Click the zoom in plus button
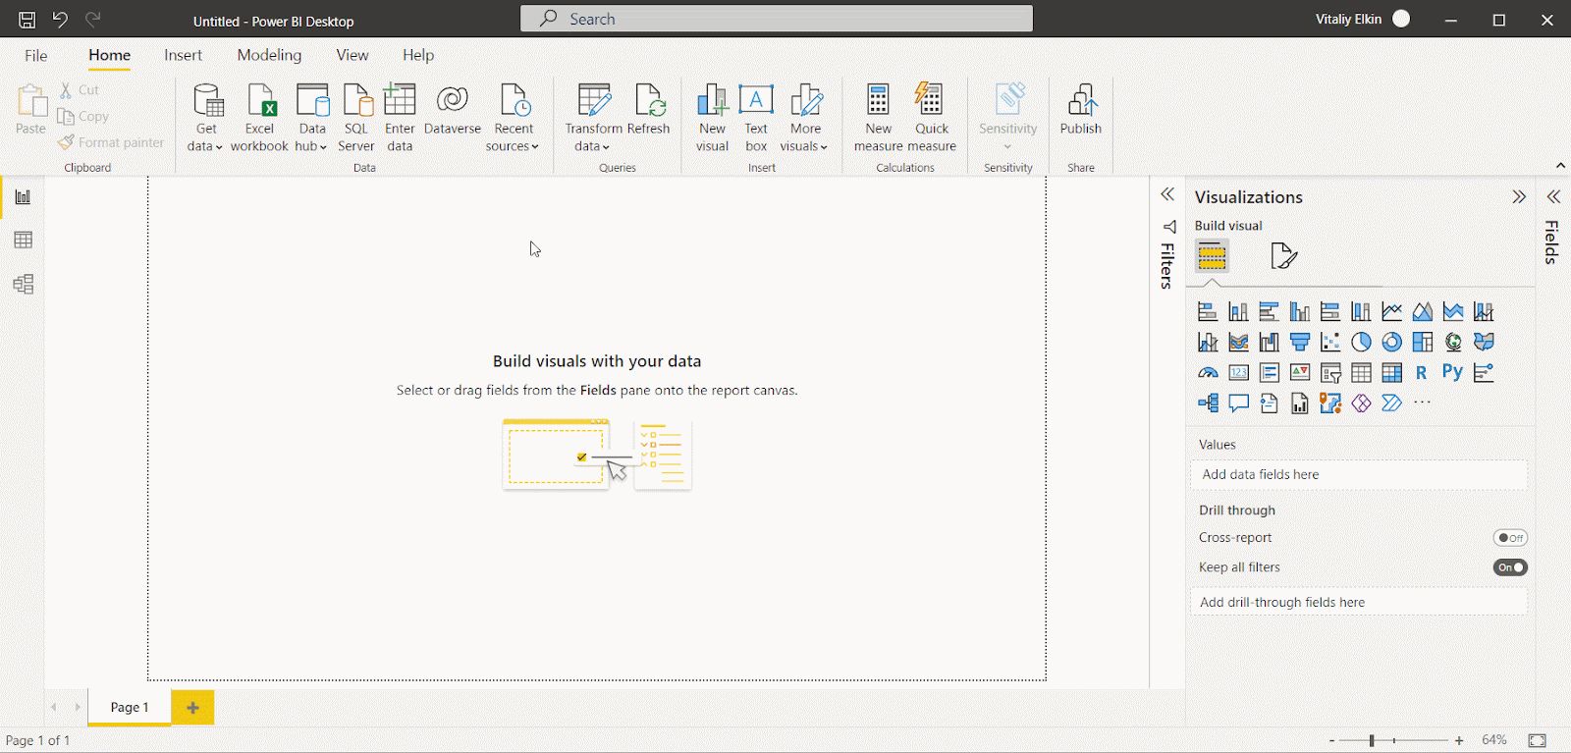The image size is (1571, 753). [x=1459, y=740]
